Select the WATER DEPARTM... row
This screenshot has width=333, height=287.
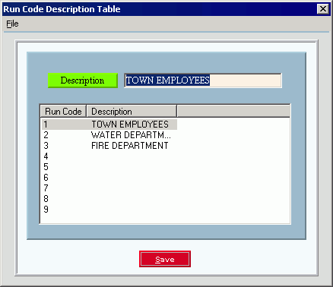109,135
